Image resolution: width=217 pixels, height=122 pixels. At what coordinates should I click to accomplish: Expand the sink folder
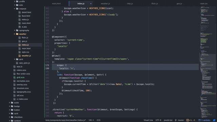(14, 5)
